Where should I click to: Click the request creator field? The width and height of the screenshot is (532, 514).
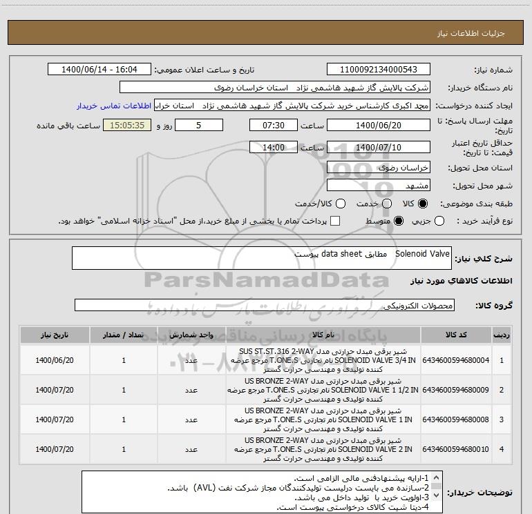pyautogui.click(x=292, y=106)
